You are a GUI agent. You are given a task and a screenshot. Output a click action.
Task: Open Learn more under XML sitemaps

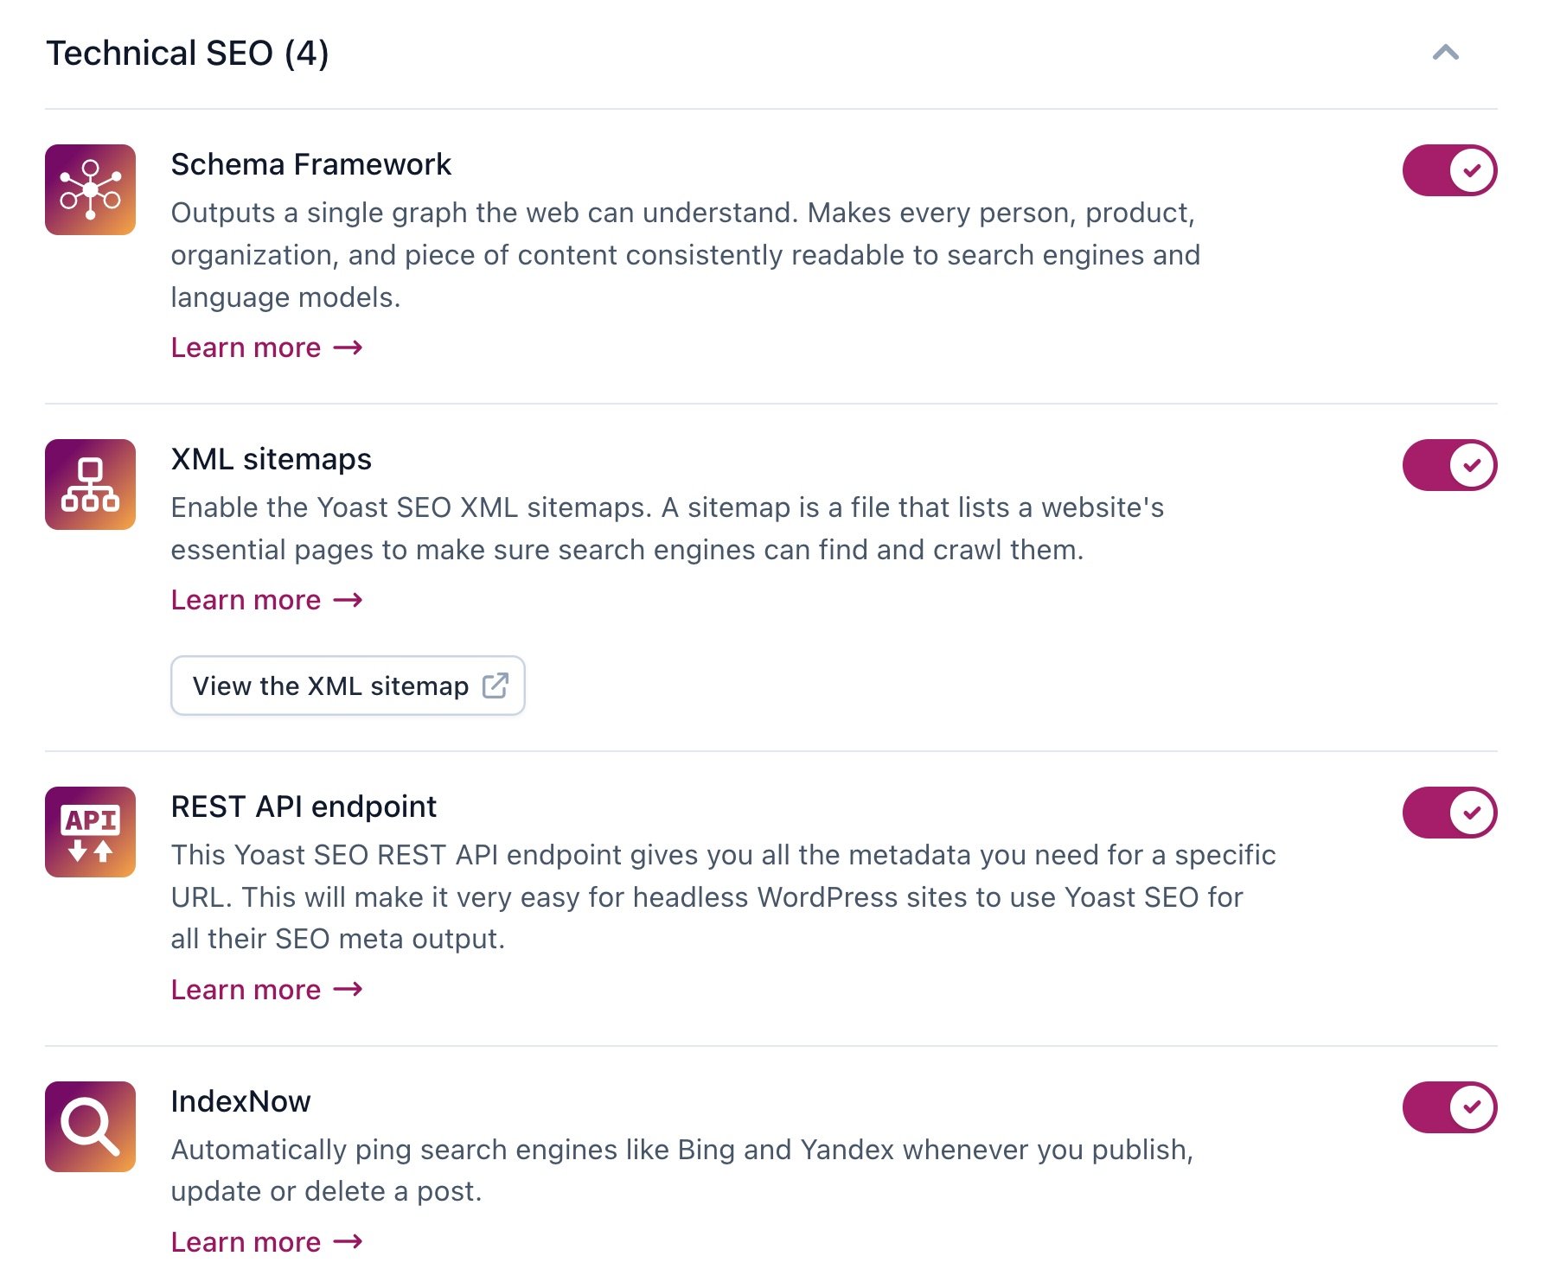[x=246, y=600]
